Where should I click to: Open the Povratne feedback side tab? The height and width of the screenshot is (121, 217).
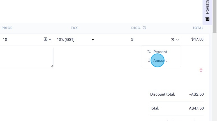pyautogui.click(x=207, y=8)
